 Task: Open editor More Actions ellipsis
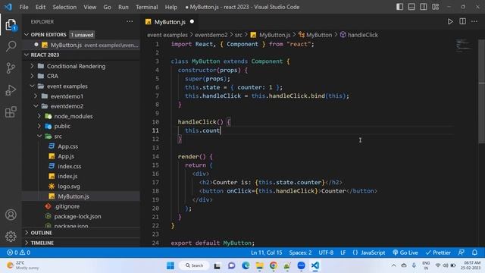tap(474, 21)
